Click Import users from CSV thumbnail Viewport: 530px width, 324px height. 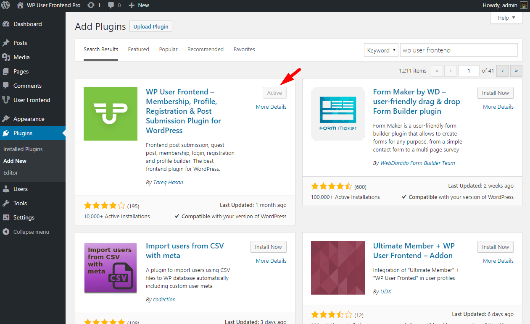[x=111, y=268]
